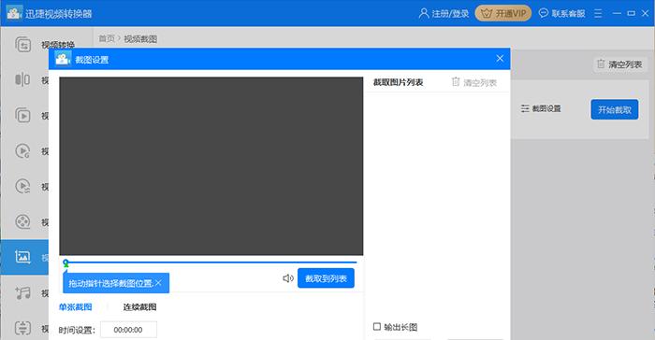Click the 截取到列表 button

(x=326, y=278)
